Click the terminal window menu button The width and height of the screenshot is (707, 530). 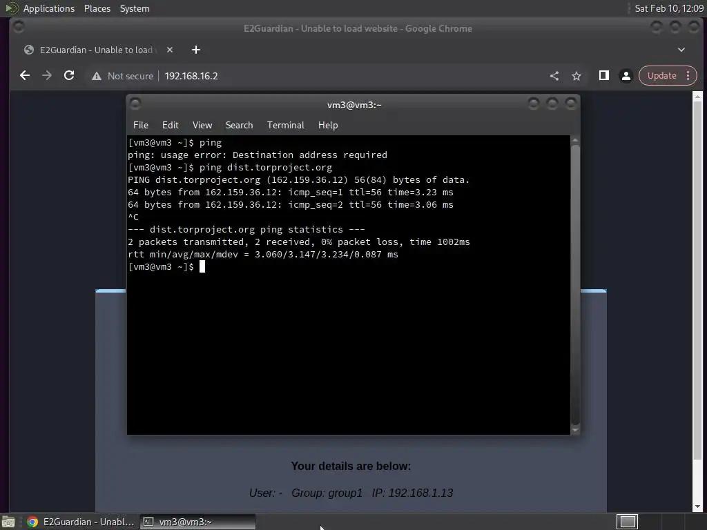[135, 104]
